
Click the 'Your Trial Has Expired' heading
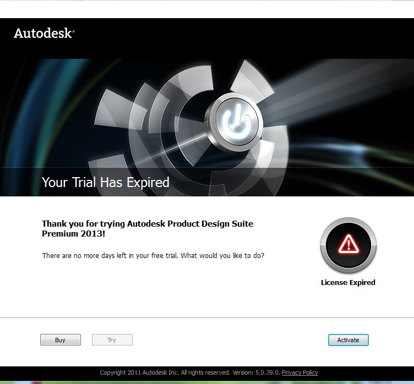(105, 182)
